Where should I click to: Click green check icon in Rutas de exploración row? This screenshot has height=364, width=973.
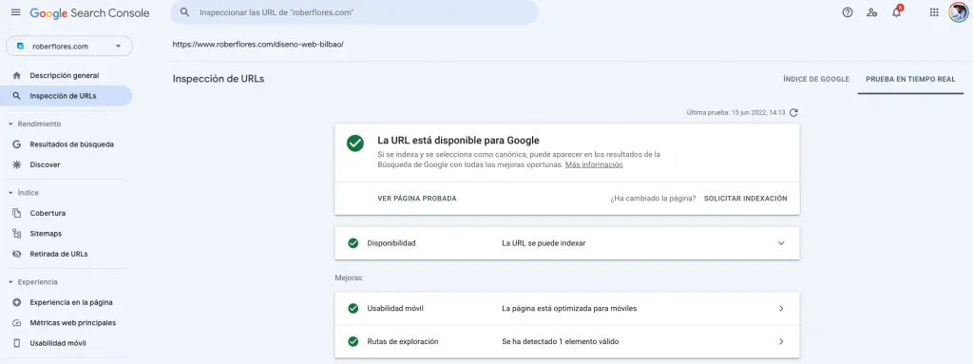pyautogui.click(x=353, y=341)
